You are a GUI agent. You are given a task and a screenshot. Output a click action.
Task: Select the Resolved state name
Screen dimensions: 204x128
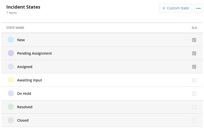tap(25, 107)
